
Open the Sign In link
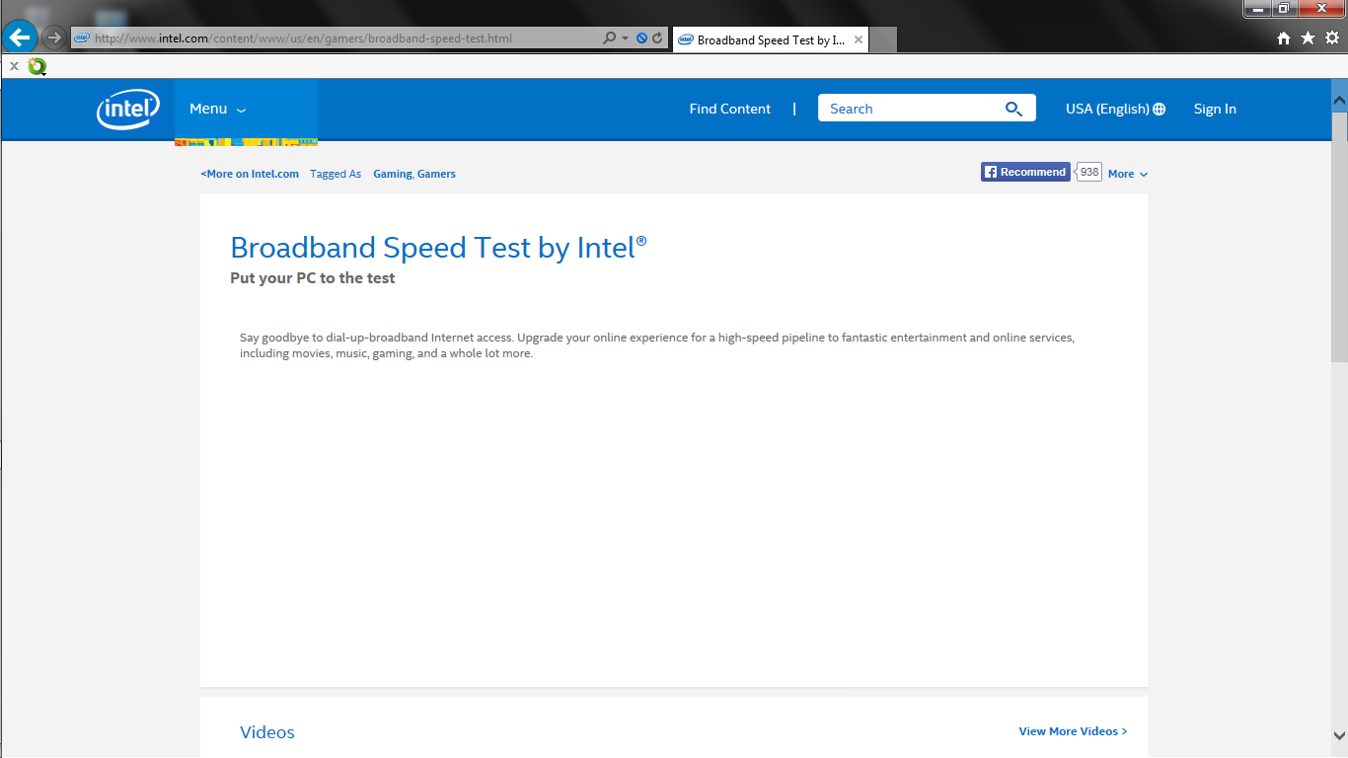[1215, 109]
